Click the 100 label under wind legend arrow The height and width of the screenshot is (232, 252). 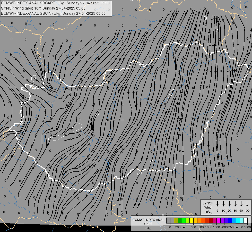click(x=247, y=211)
